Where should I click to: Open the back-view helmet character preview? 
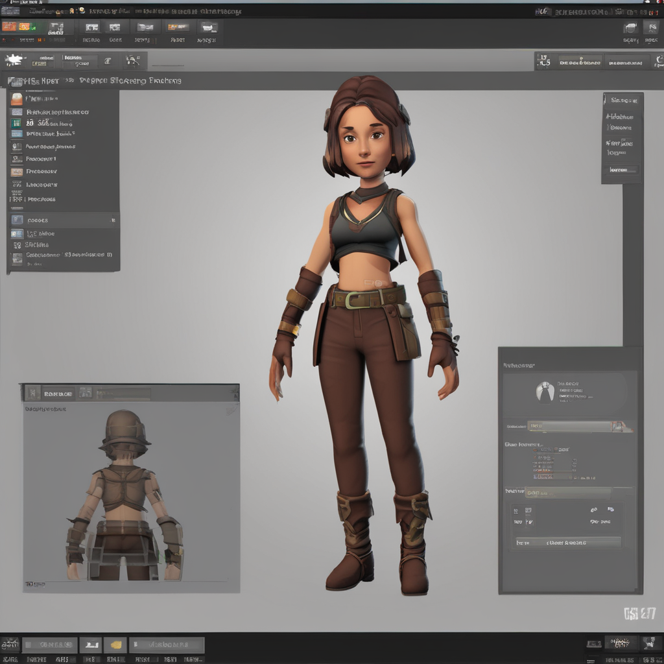coord(124,495)
